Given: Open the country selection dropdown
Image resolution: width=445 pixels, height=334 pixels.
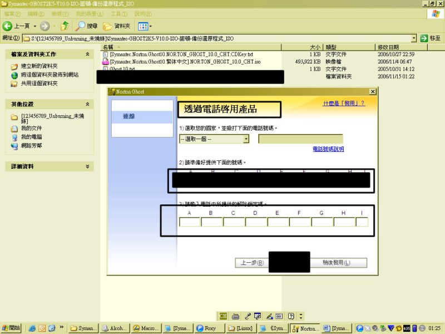Looking at the screenshot, I should coord(214,139).
